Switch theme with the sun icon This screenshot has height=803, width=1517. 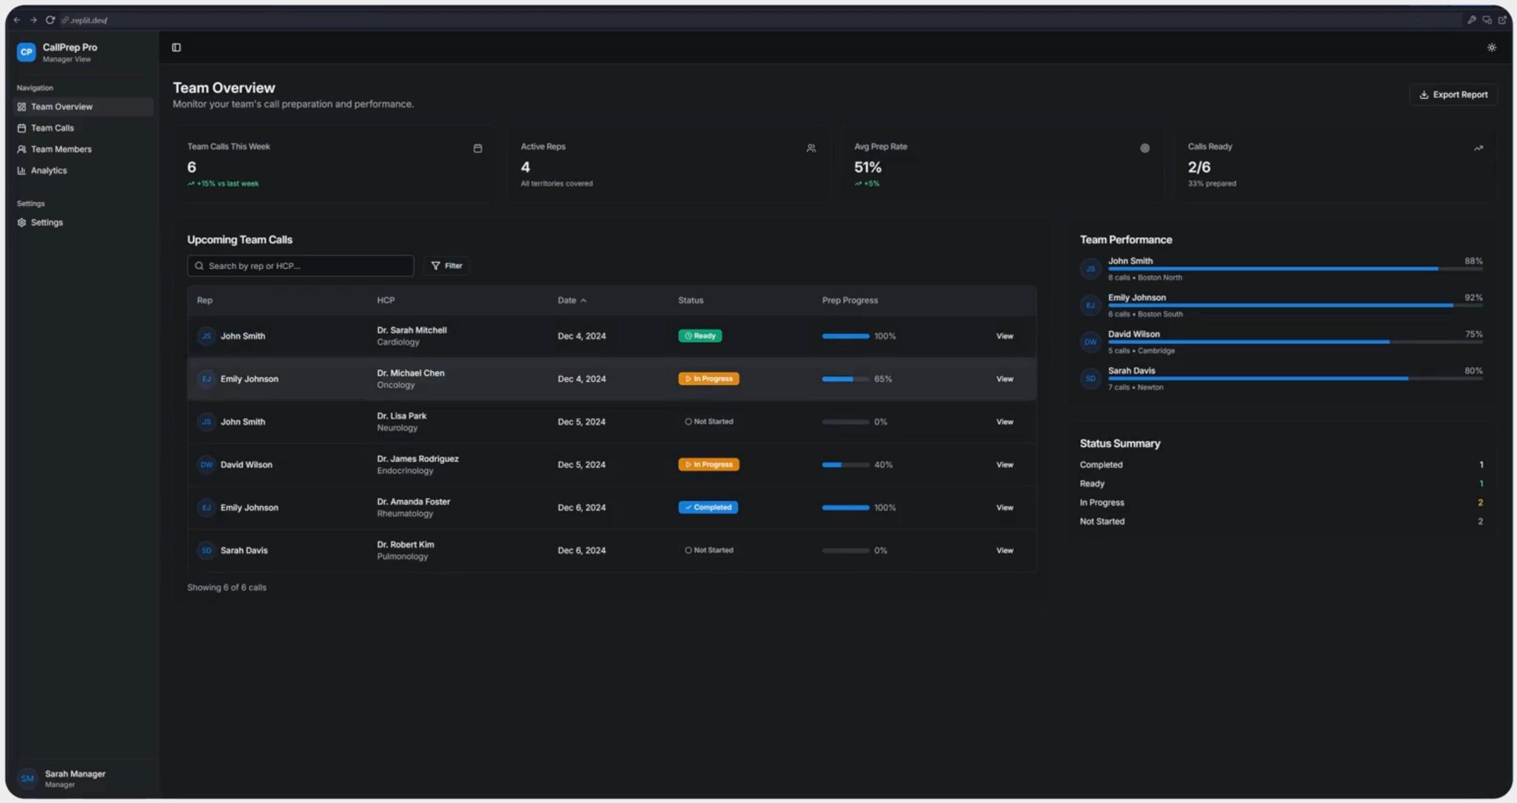coord(1491,47)
